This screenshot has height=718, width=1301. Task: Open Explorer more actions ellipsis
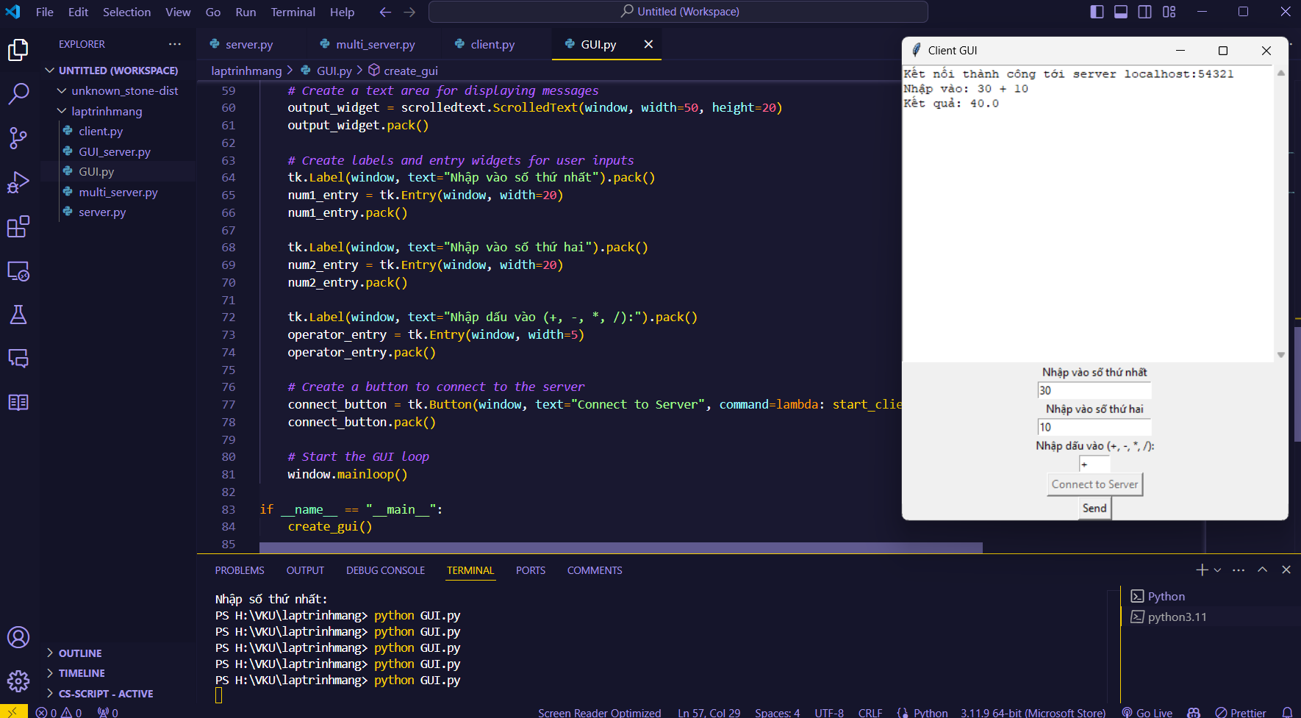click(175, 44)
